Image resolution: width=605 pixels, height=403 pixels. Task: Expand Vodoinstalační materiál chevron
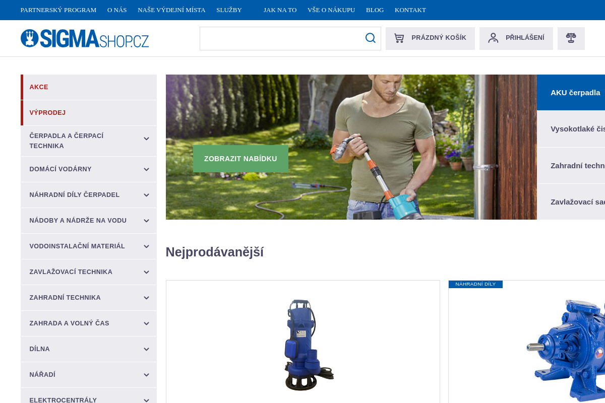[146, 246]
